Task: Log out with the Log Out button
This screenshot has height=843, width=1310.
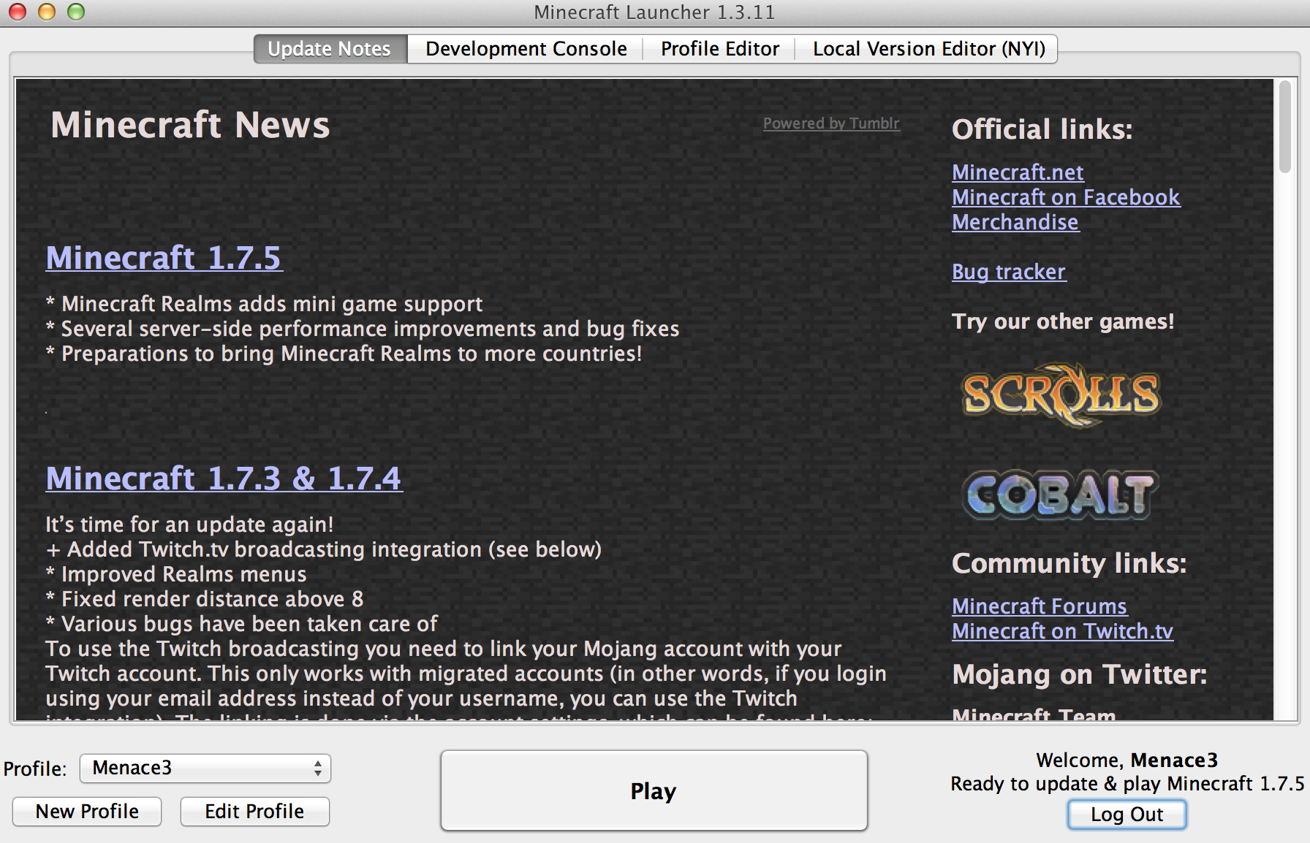Action: tap(1127, 815)
